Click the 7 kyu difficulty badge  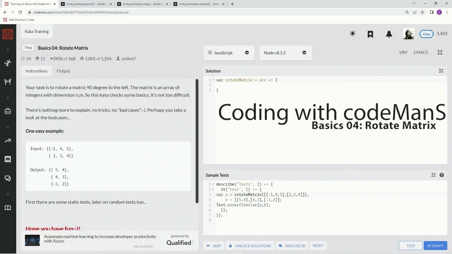tap(28, 48)
